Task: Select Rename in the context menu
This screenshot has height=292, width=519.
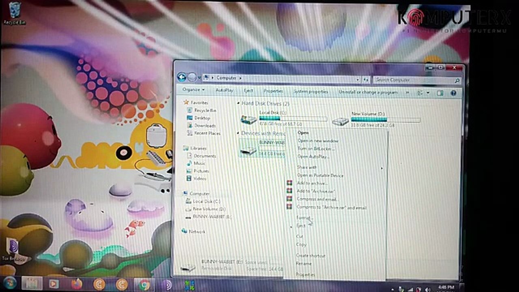Action: (x=304, y=264)
